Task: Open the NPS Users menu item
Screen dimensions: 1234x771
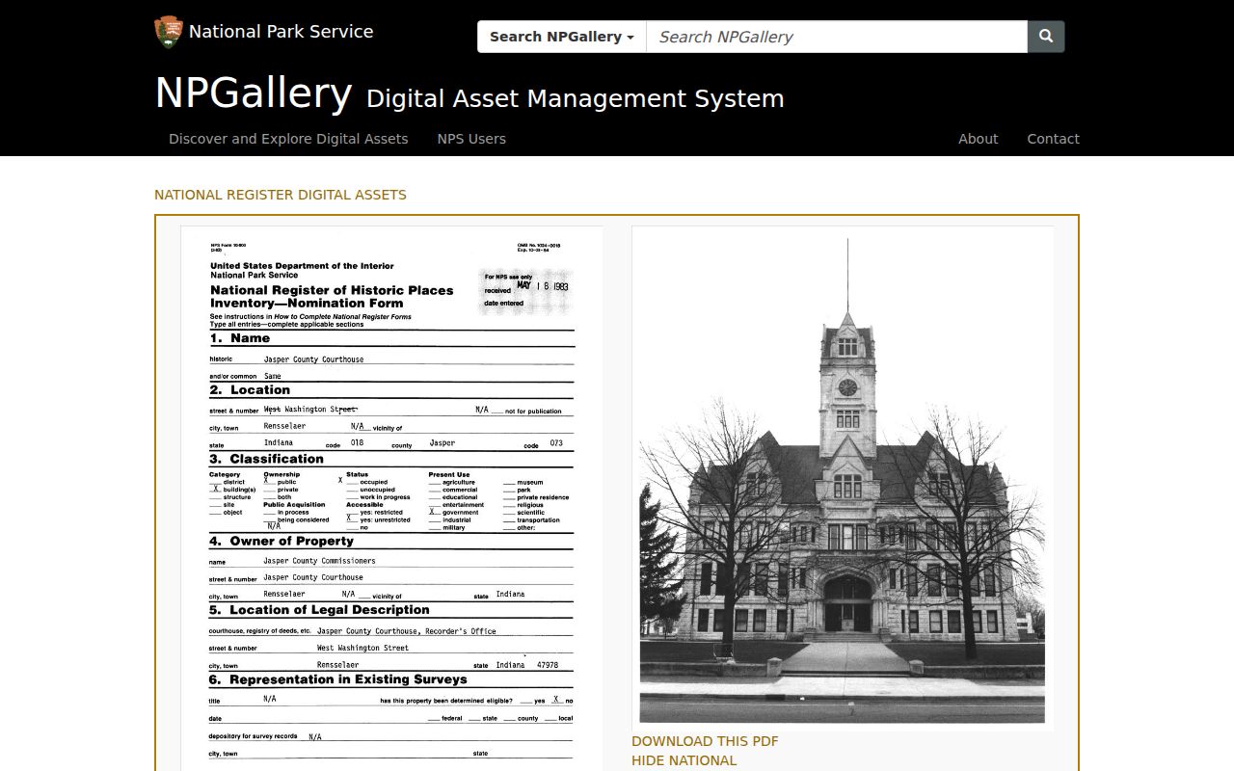Action: point(471,139)
